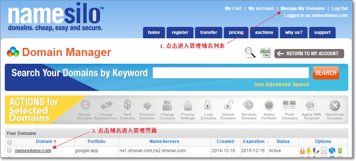Click the padlock icon for namesilome.com
356x161 pixels.
coord(302,150)
